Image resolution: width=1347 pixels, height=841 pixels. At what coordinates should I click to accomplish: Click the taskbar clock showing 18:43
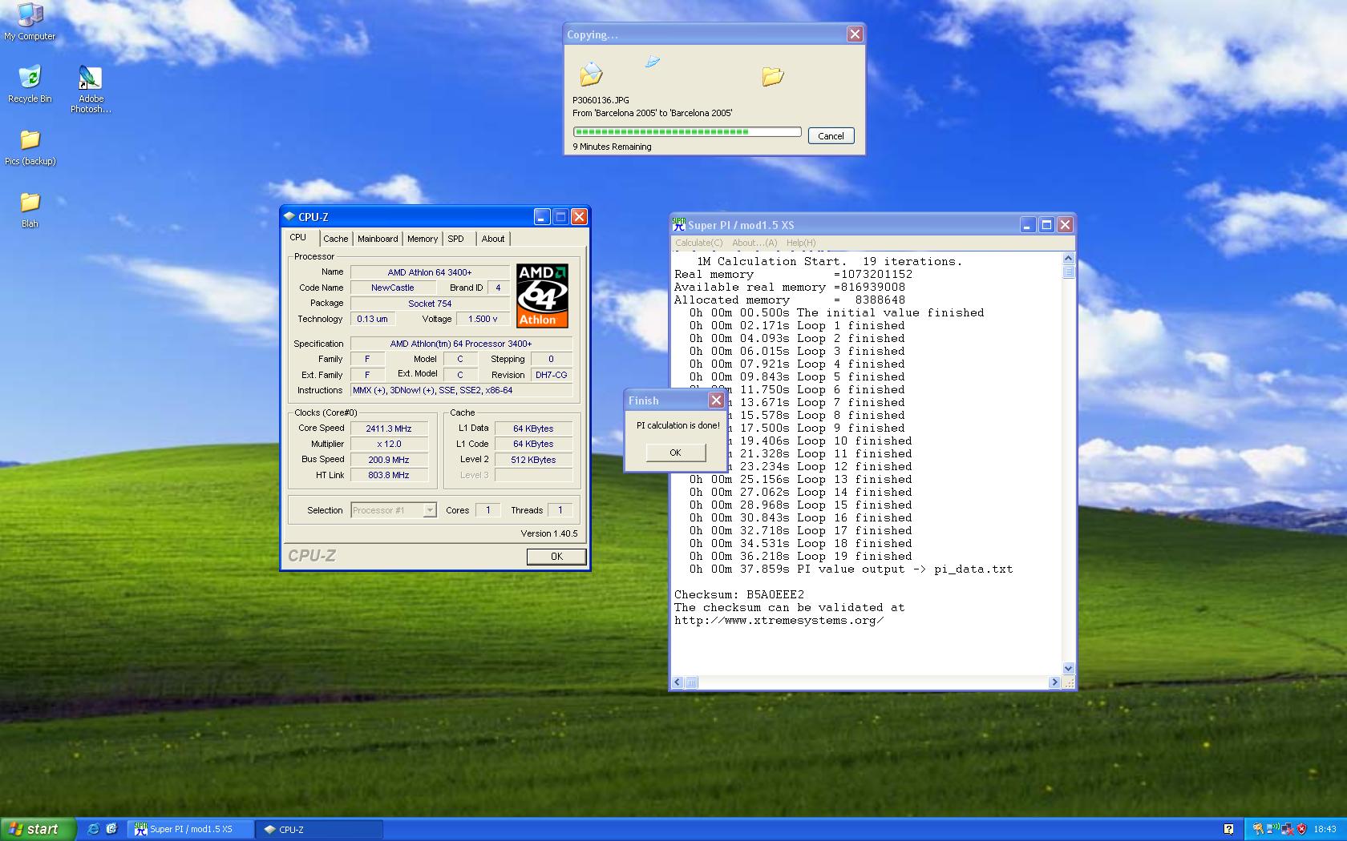(x=1325, y=829)
